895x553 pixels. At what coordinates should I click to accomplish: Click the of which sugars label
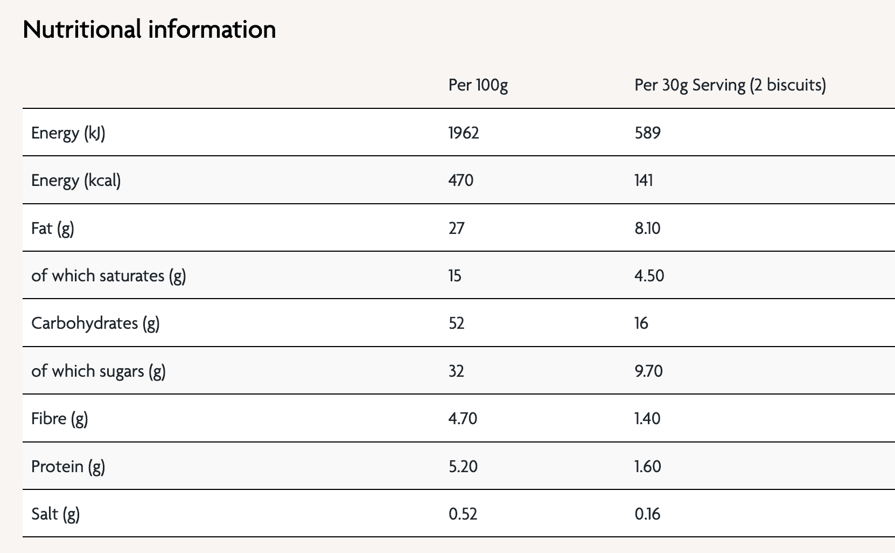(x=99, y=371)
